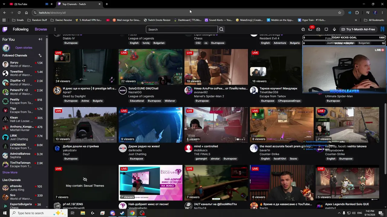The image size is (387, 217).
Task: Expand the hidden bookmarks overflow chevron
Action: pyautogui.click(x=356, y=20)
